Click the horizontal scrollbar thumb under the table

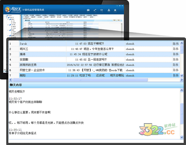click(80, 80)
